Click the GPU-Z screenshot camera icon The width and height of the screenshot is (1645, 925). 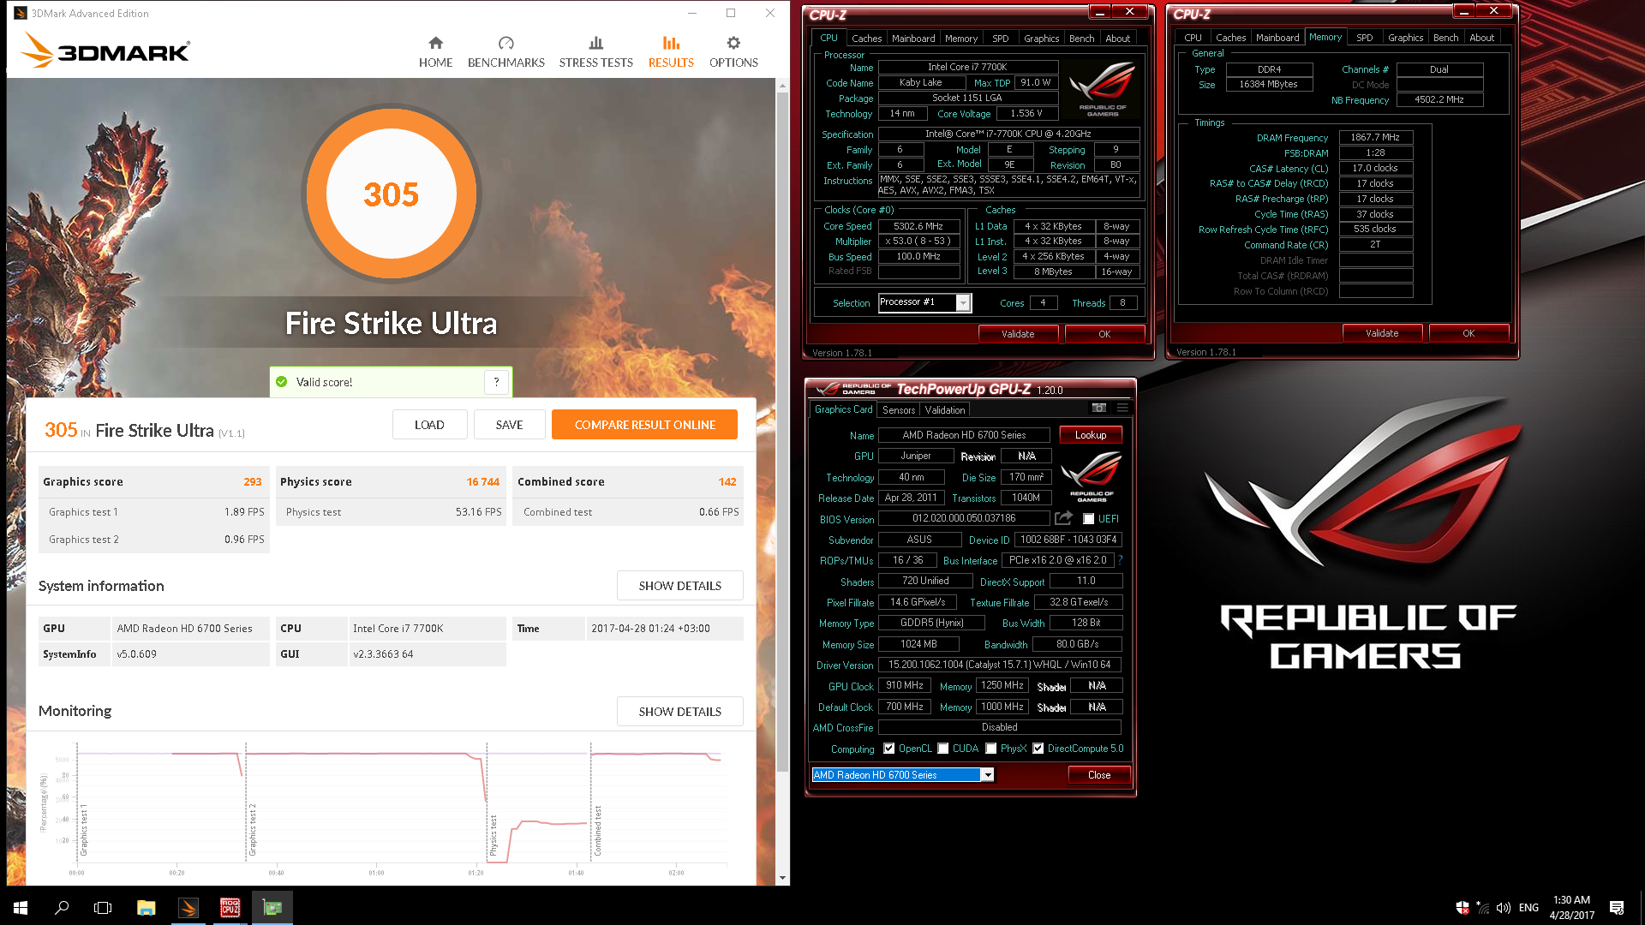coord(1098,408)
